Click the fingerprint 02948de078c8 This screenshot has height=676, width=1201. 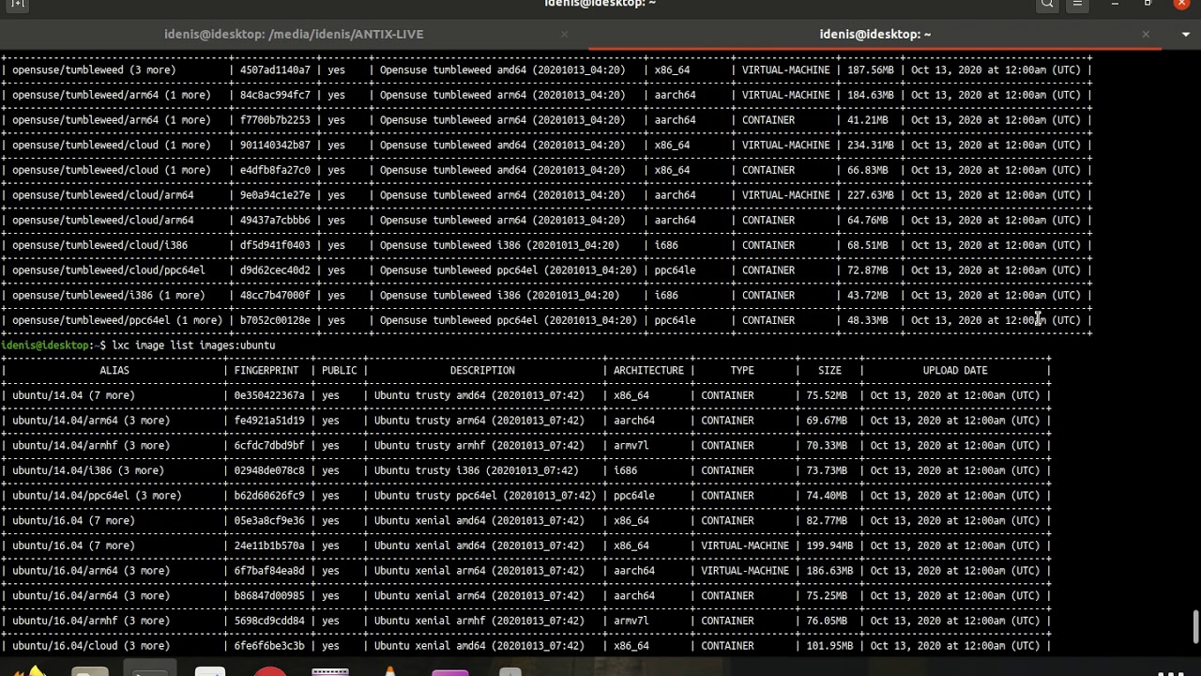click(269, 470)
